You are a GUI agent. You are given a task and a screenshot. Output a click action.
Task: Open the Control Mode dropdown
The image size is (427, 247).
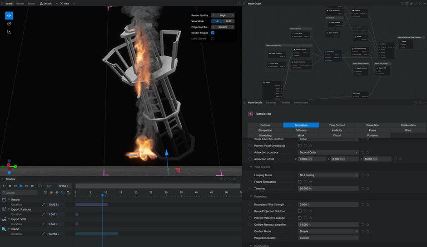click(x=328, y=231)
